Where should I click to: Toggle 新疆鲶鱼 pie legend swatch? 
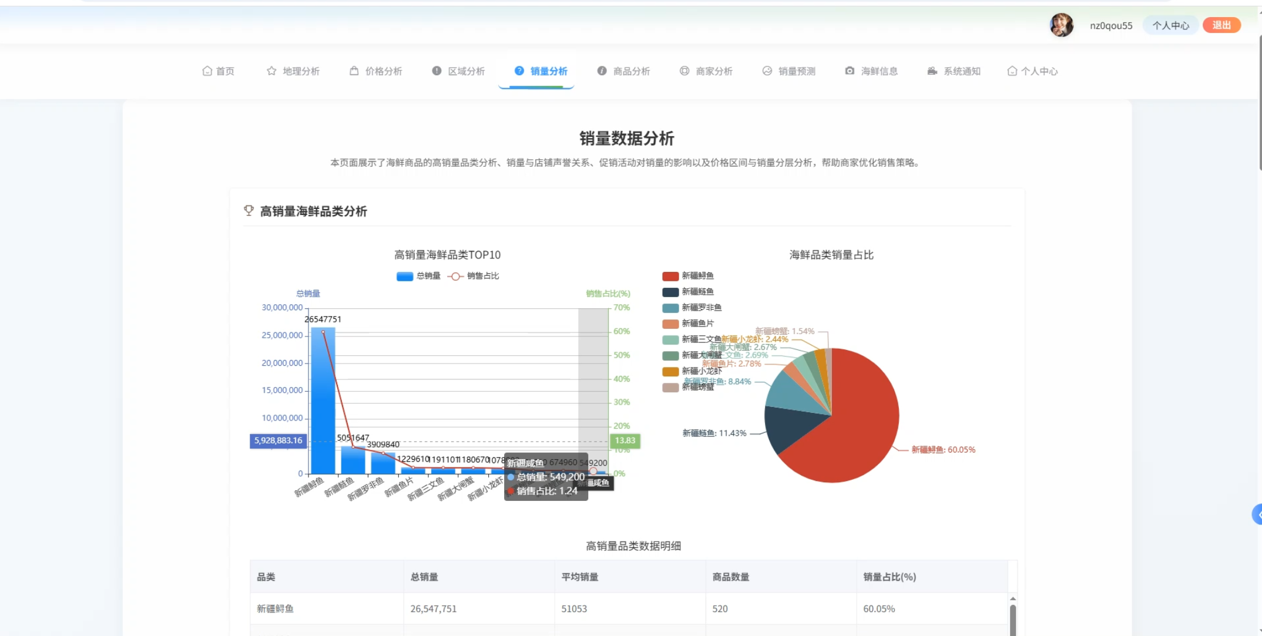pyautogui.click(x=670, y=292)
